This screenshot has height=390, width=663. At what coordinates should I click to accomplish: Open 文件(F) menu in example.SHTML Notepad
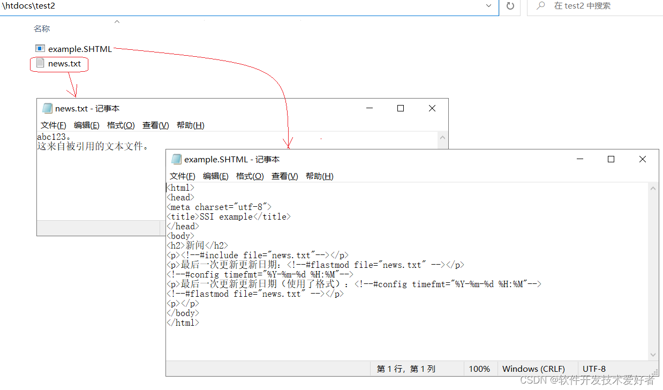[183, 176]
